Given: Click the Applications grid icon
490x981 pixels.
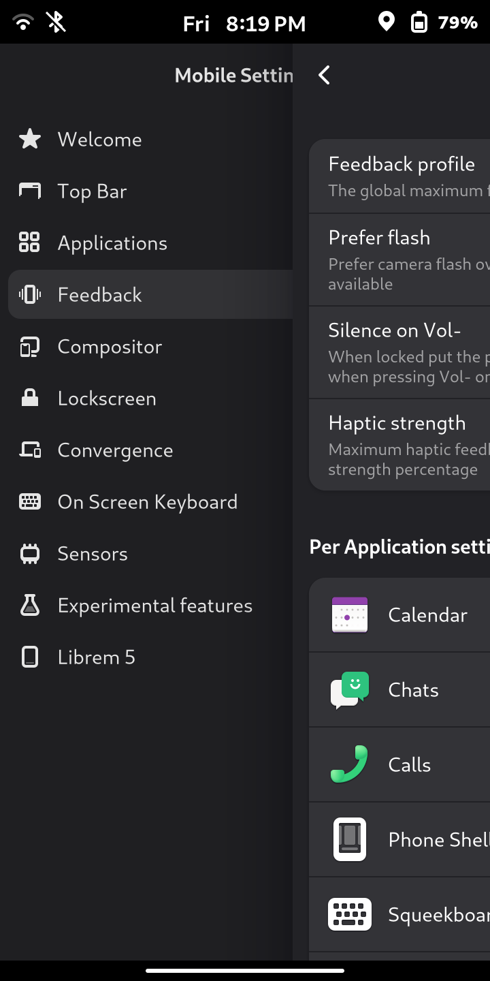Looking at the screenshot, I should (x=30, y=243).
